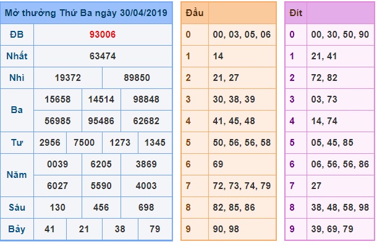Select Đít row 7 value '27'
Screen dimensions: 377x244
(x=316, y=186)
